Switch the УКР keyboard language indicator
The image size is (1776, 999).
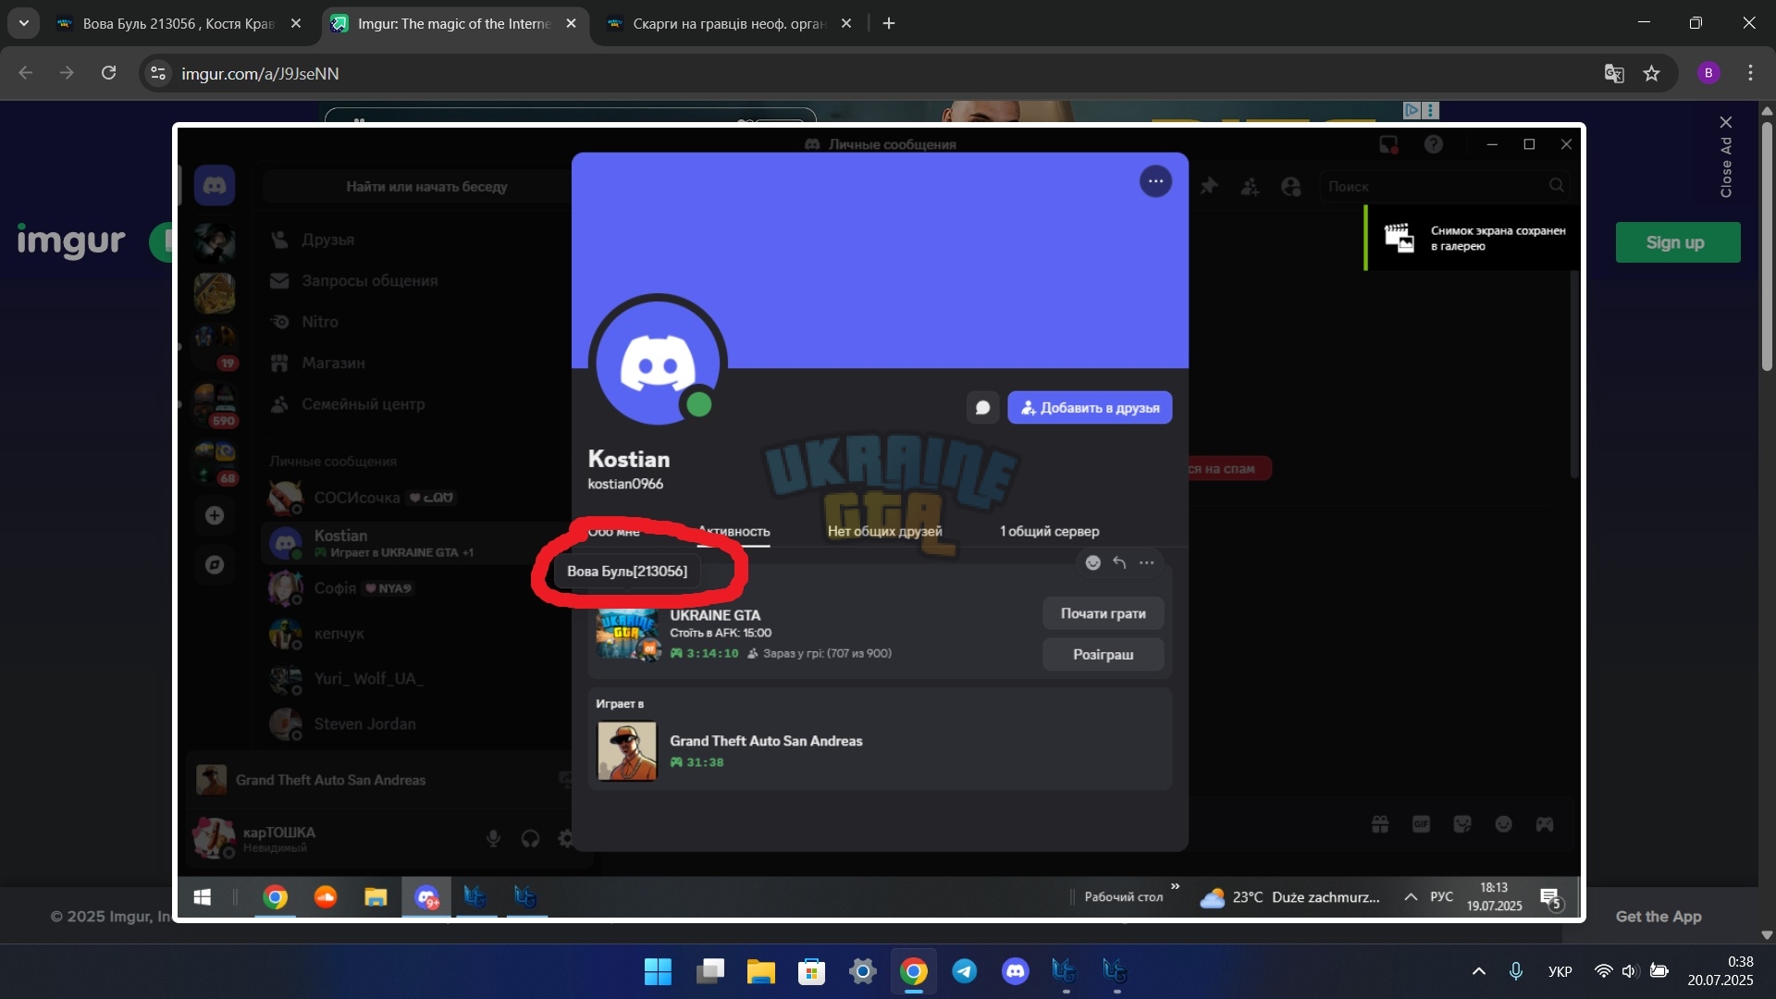pyautogui.click(x=1560, y=971)
